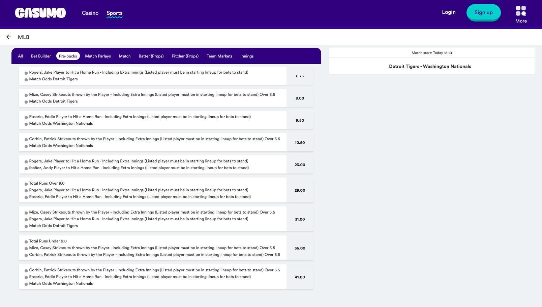The width and height of the screenshot is (542, 307).
Task: Click the Casumo logo
Action: 40,13
